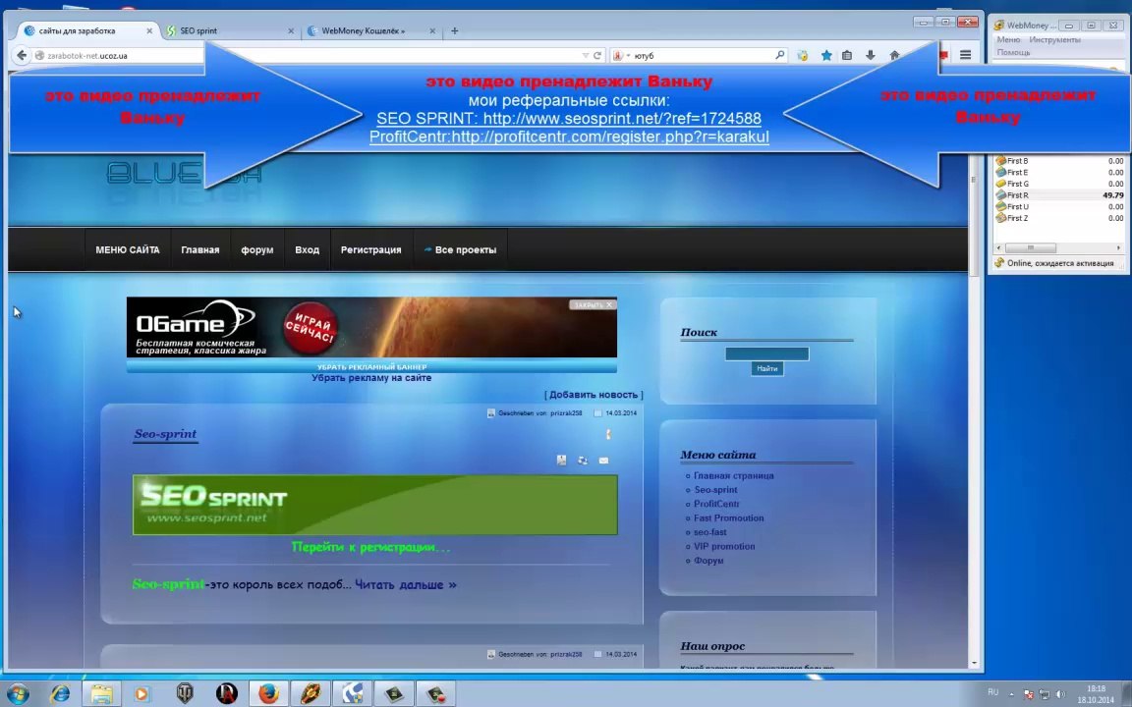This screenshot has width=1132, height=707.
Task: Open seo-fast in sidebar menu
Action: coord(710,531)
